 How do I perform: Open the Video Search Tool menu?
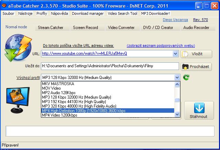(x=123, y=13)
